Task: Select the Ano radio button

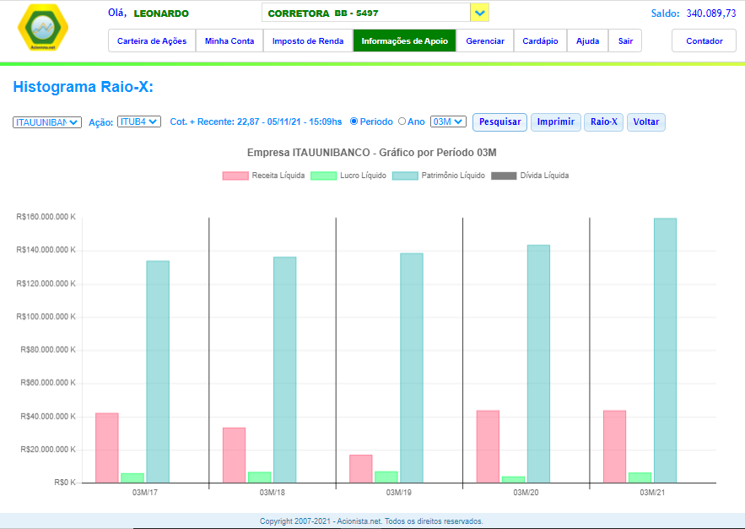Action: tap(402, 121)
